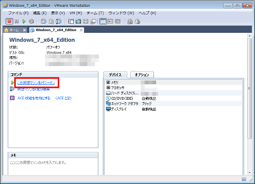Click the vertical scrollbar up arrow
255x184 pixels.
[x=250, y=36]
